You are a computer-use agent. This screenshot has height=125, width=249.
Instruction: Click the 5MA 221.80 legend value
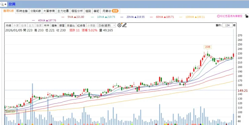point(76,17)
